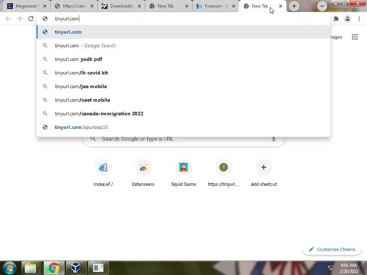Click the search icon in Google search box
The image size is (367, 275).
93,139
